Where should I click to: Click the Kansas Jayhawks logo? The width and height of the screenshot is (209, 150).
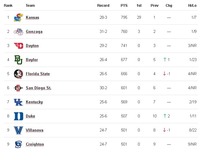18,18
